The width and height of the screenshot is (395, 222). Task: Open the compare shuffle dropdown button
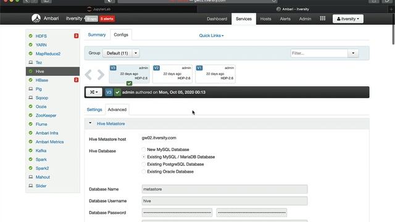click(x=94, y=92)
